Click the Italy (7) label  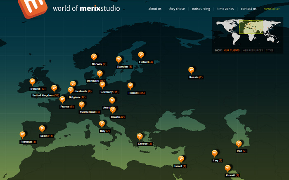coord(105,131)
